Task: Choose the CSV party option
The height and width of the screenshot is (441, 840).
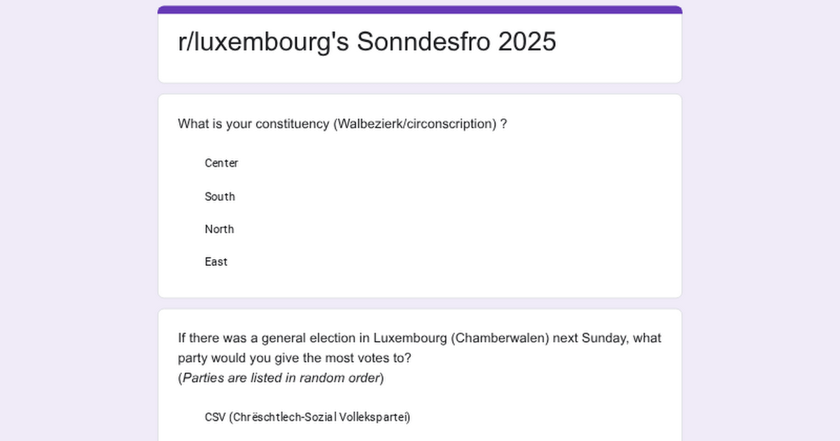Action: [307, 417]
